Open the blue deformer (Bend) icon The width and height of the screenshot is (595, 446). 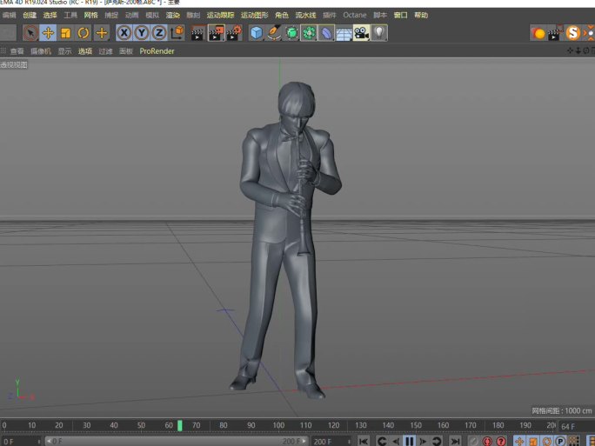coord(326,33)
